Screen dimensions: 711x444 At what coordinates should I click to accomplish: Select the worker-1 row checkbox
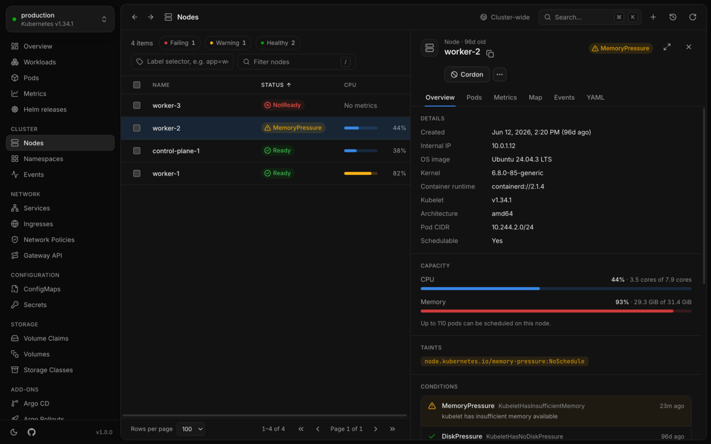click(x=137, y=174)
